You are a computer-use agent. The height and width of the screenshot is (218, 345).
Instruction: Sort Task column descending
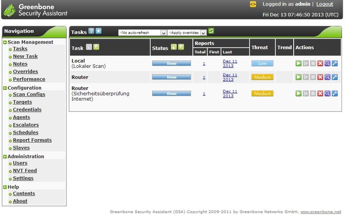pyautogui.click(x=96, y=47)
